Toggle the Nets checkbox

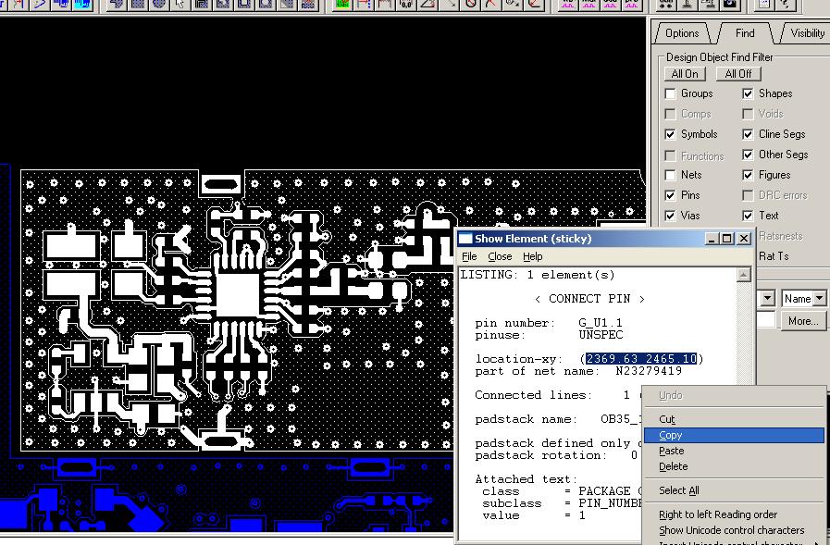671,175
